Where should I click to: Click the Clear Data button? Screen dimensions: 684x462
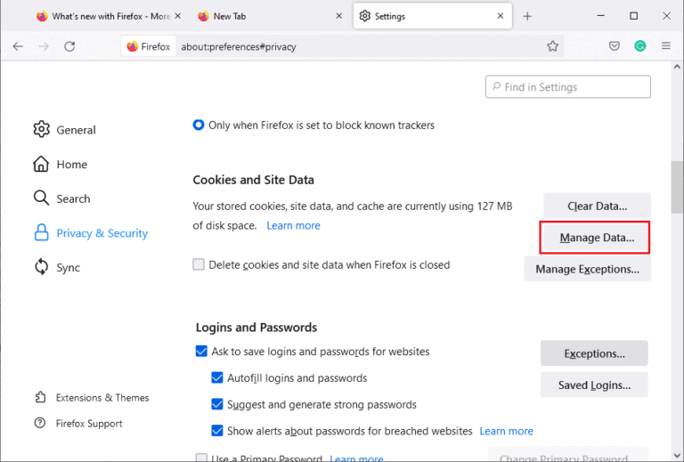[597, 206]
